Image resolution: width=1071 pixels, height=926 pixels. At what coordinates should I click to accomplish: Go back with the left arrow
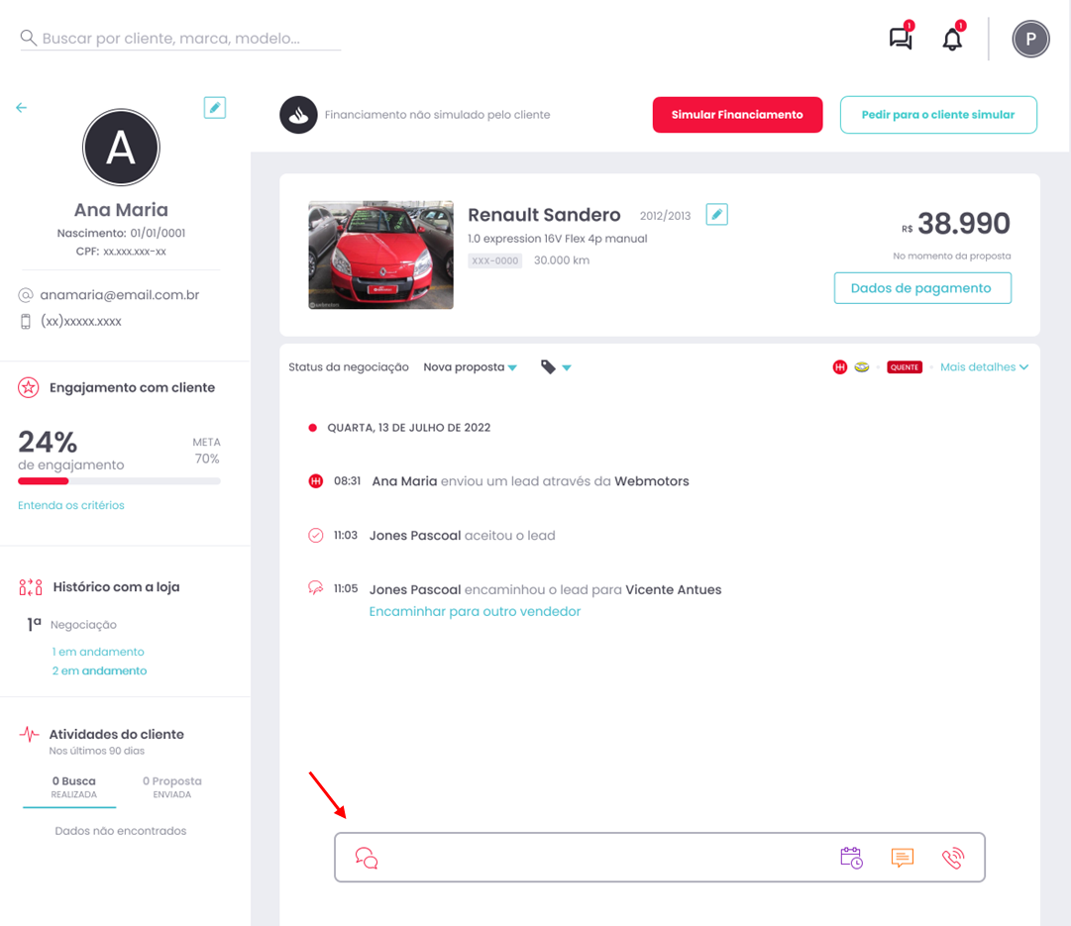tap(21, 107)
